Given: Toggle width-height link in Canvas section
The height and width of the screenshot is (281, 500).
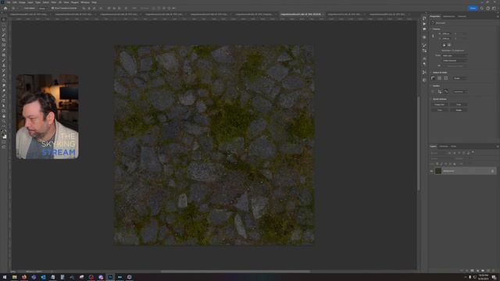Looking at the screenshot, I should point(433,36).
